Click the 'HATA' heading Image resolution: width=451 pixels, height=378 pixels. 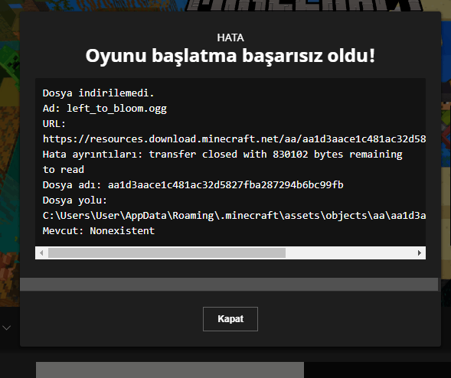(x=230, y=37)
